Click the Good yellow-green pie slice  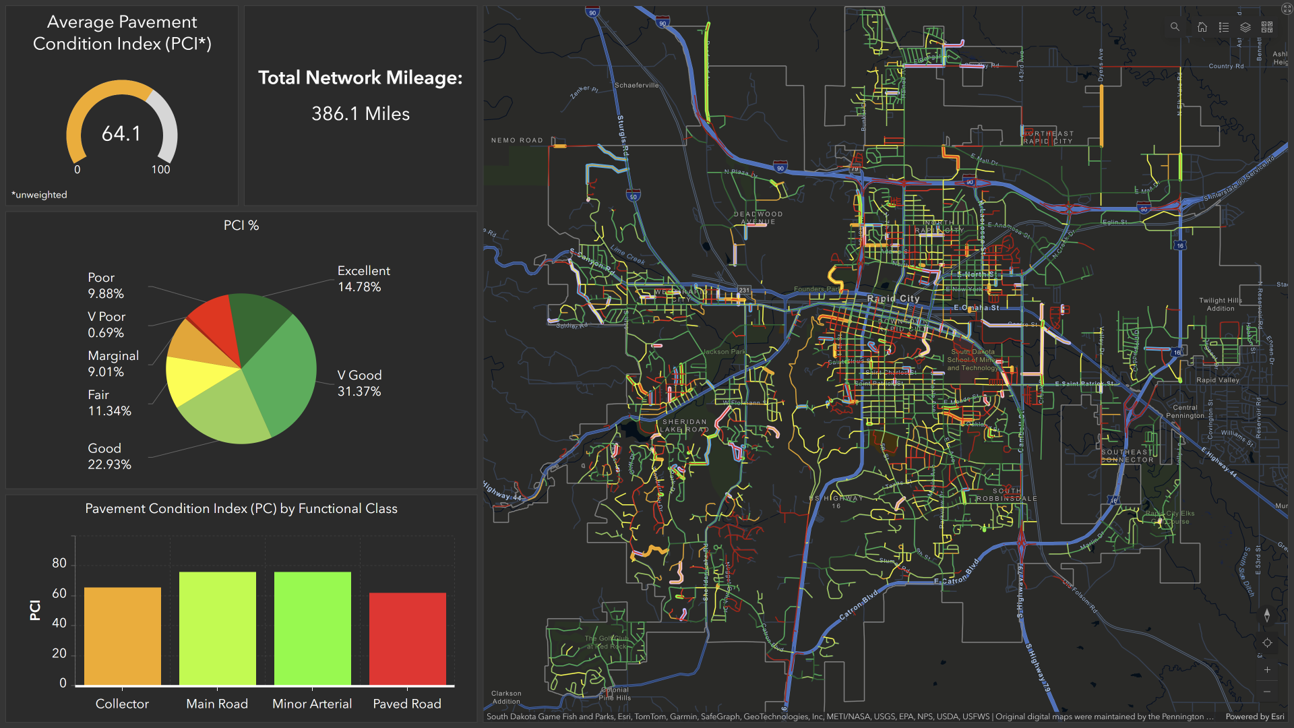[x=226, y=411]
